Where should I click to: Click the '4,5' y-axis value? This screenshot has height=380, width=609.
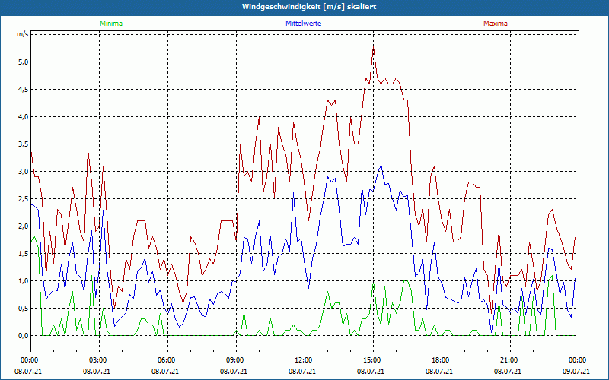click(24, 90)
